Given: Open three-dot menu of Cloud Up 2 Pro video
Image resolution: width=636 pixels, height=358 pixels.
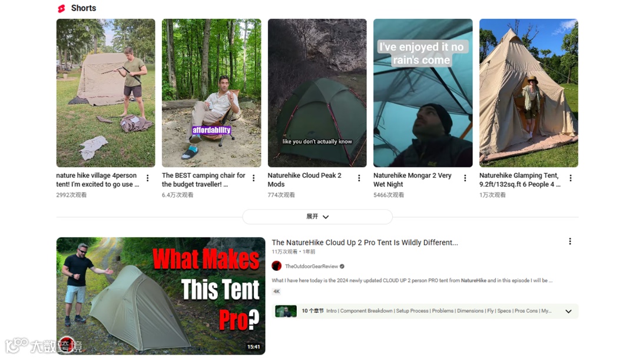Looking at the screenshot, I should [x=570, y=241].
